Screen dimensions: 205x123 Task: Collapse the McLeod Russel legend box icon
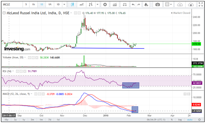point(4,13)
